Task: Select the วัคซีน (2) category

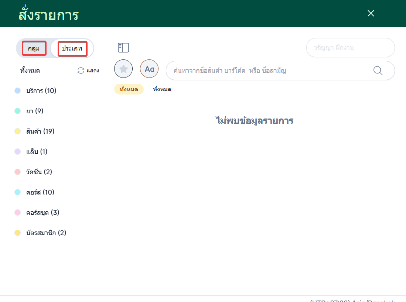Action: tap(39, 172)
